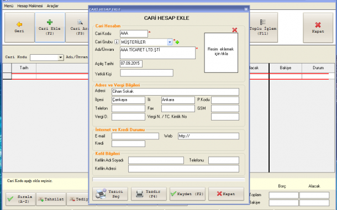Click the Durum column header
The image size is (337, 210).
pyautogui.click(x=318, y=68)
